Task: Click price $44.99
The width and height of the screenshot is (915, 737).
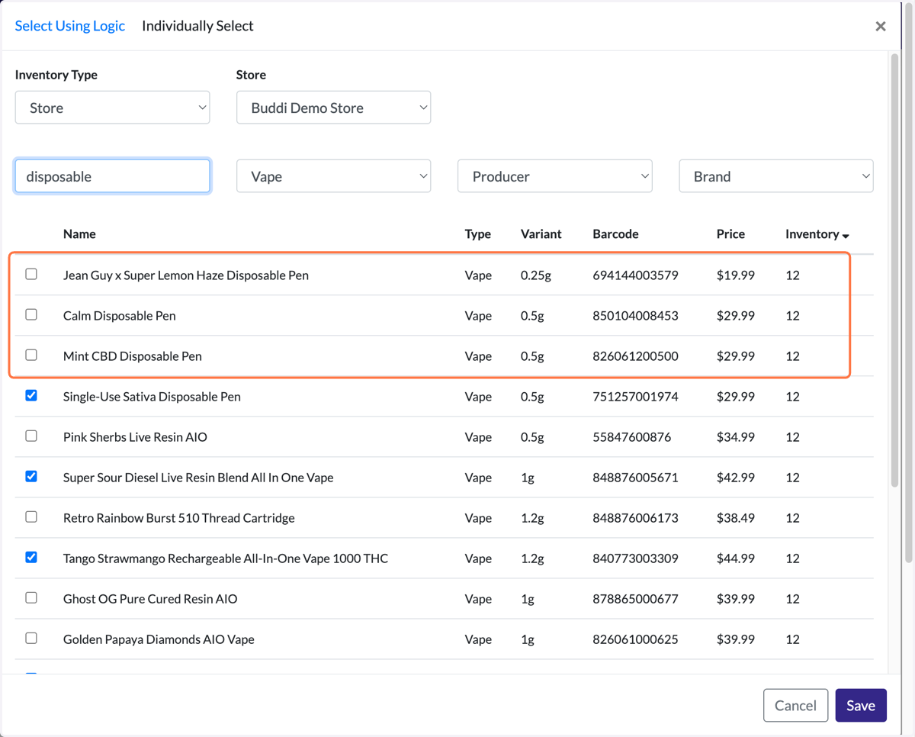Action: (x=736, y=558)
